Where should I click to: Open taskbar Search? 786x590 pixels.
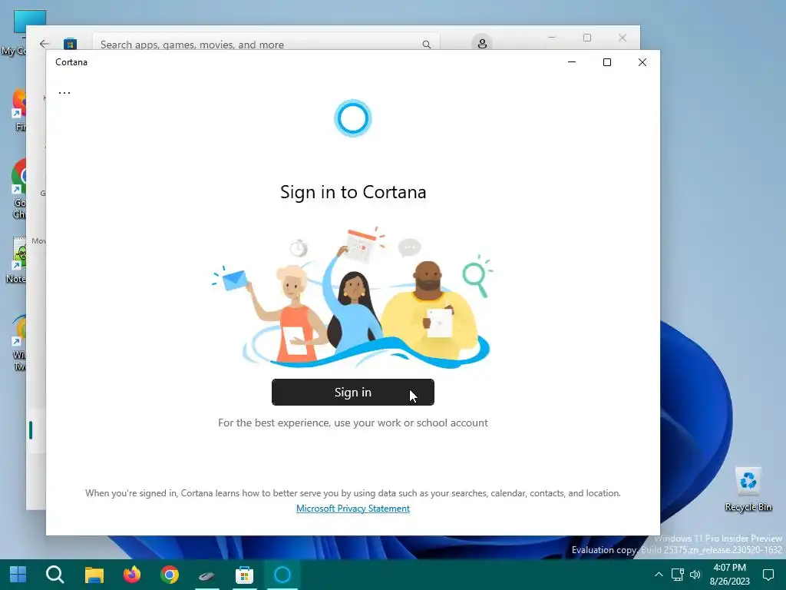(55, 575)
